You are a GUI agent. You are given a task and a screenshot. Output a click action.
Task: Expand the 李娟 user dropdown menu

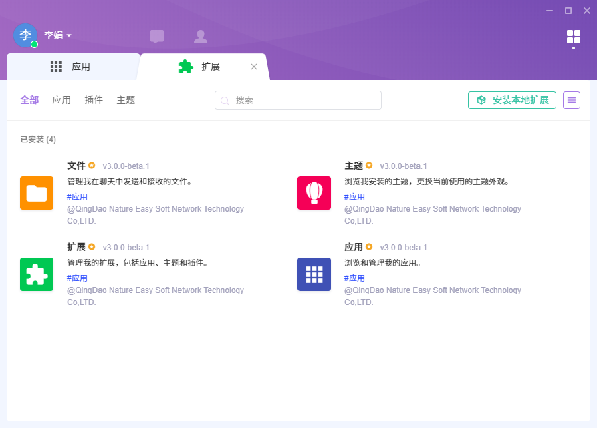tap(58, 35)
